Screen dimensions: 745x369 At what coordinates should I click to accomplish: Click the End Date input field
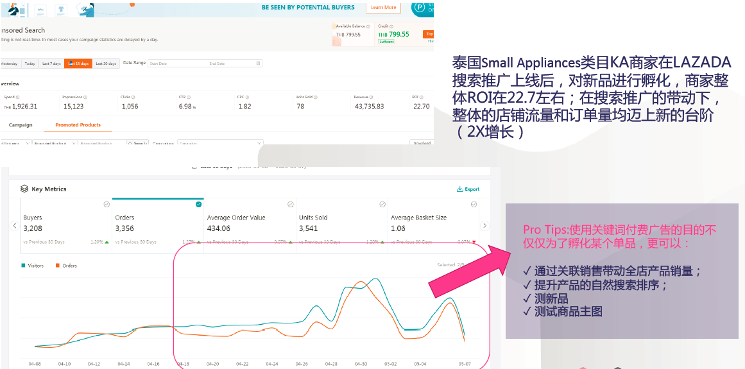tap(230, 64)
